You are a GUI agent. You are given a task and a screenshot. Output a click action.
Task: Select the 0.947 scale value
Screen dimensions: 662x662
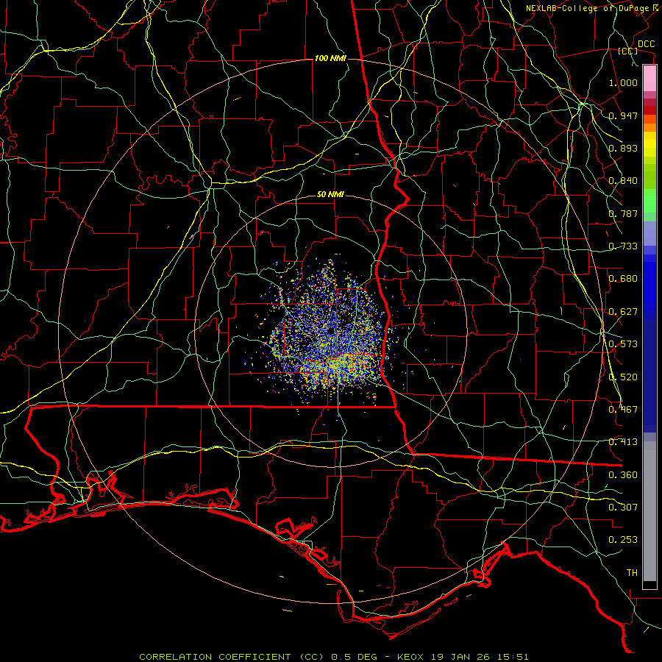pos(623,115)
